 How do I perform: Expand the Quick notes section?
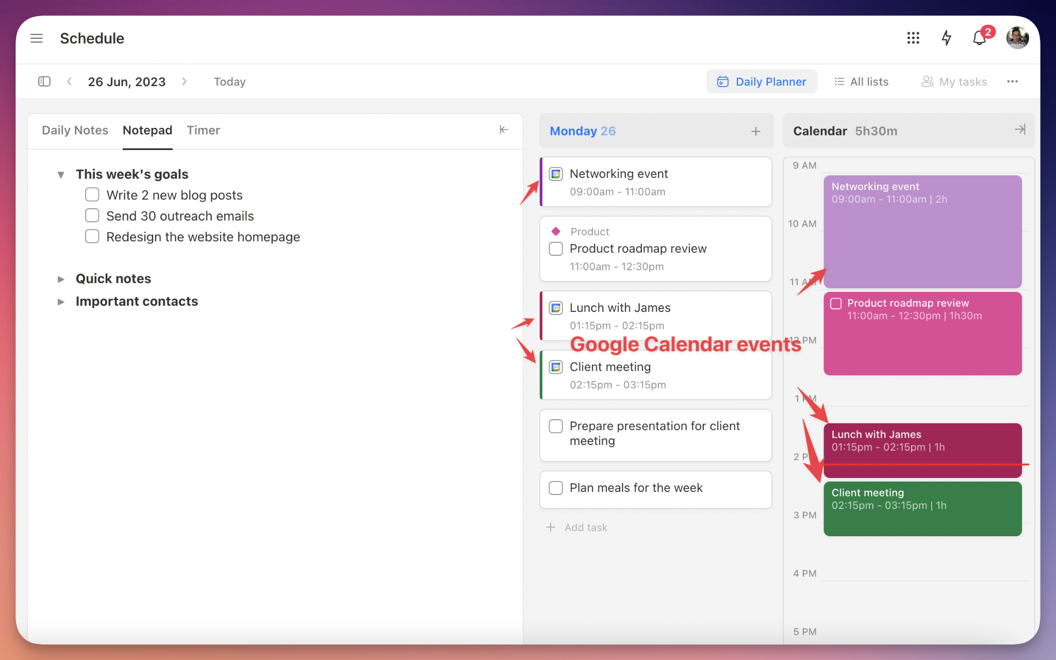pyautogui.click(x=61, y=277)
